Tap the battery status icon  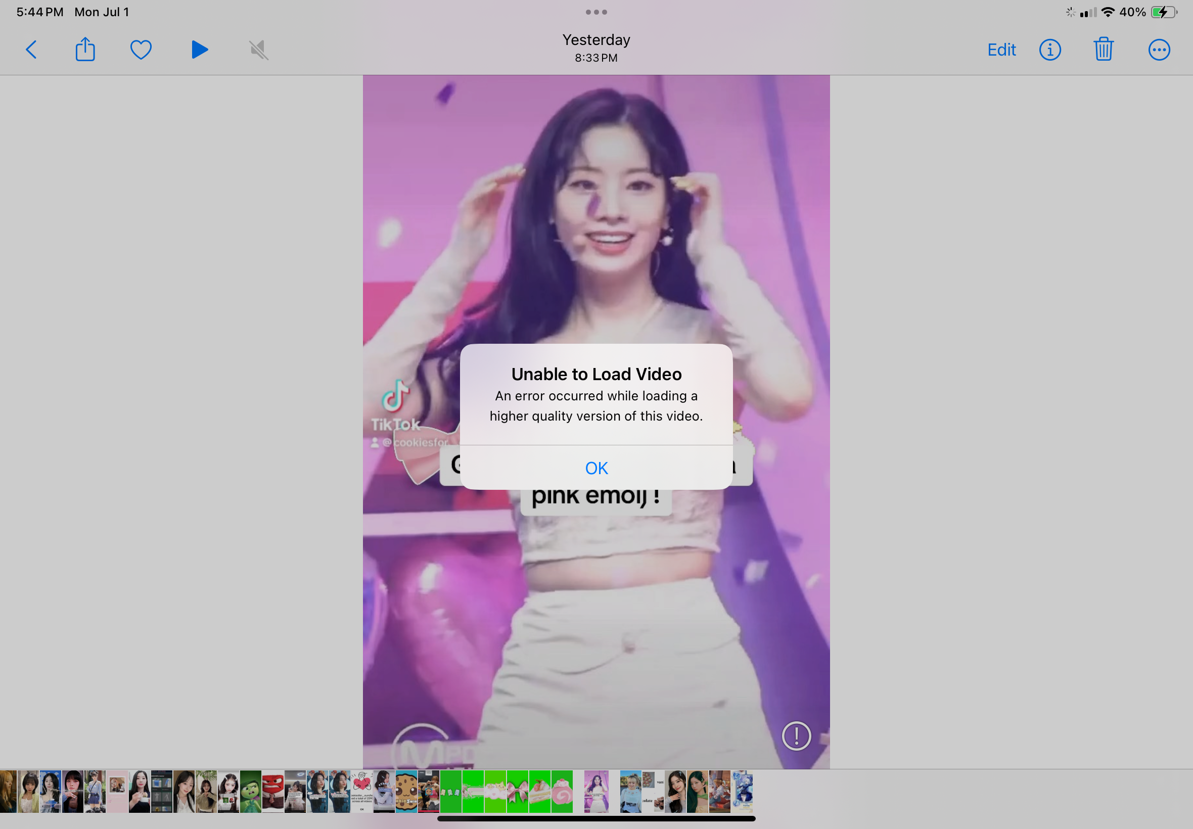tap(1163, 12)
